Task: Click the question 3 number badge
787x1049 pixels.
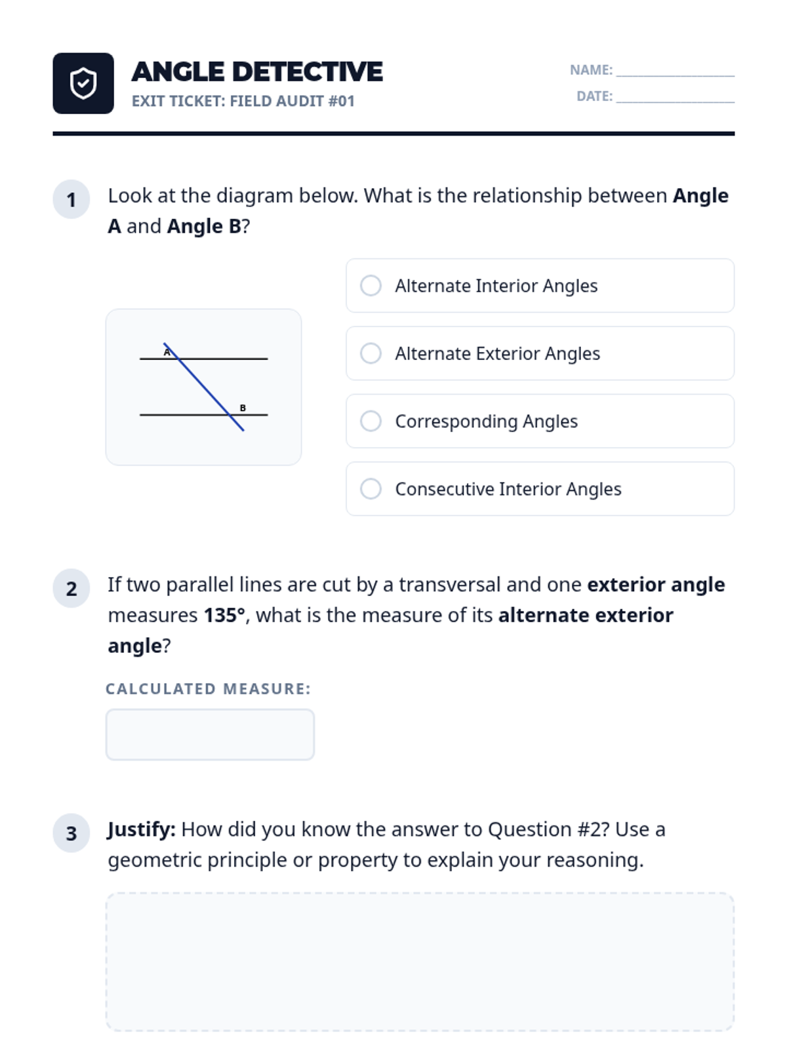Action: pos(71,833)
